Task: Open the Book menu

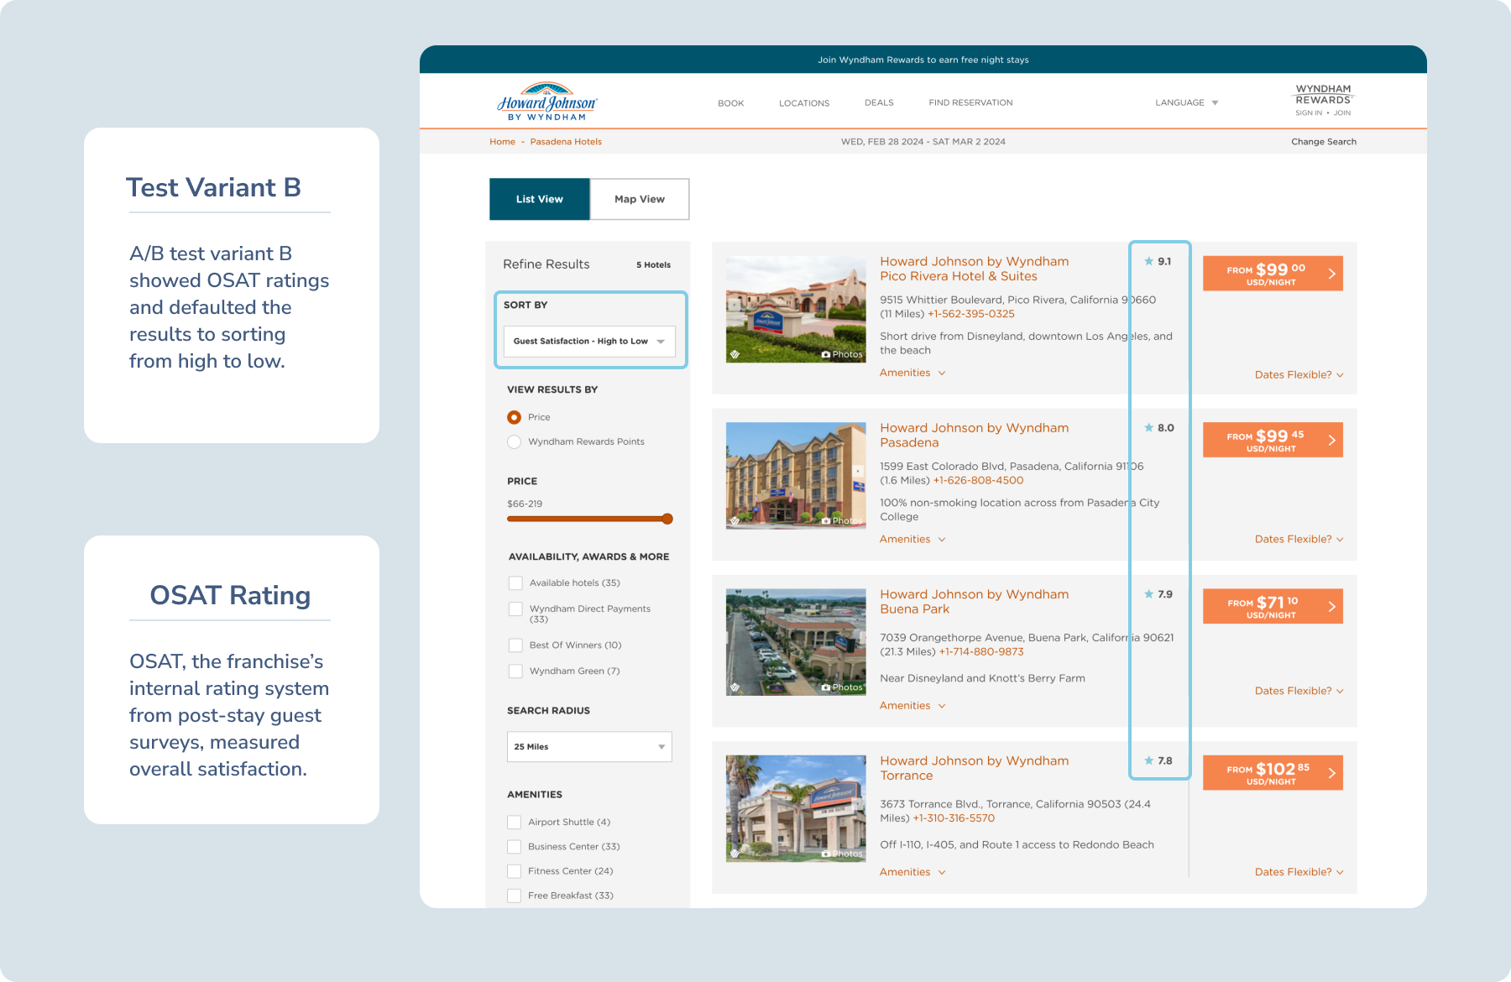Action: [730, 103]
